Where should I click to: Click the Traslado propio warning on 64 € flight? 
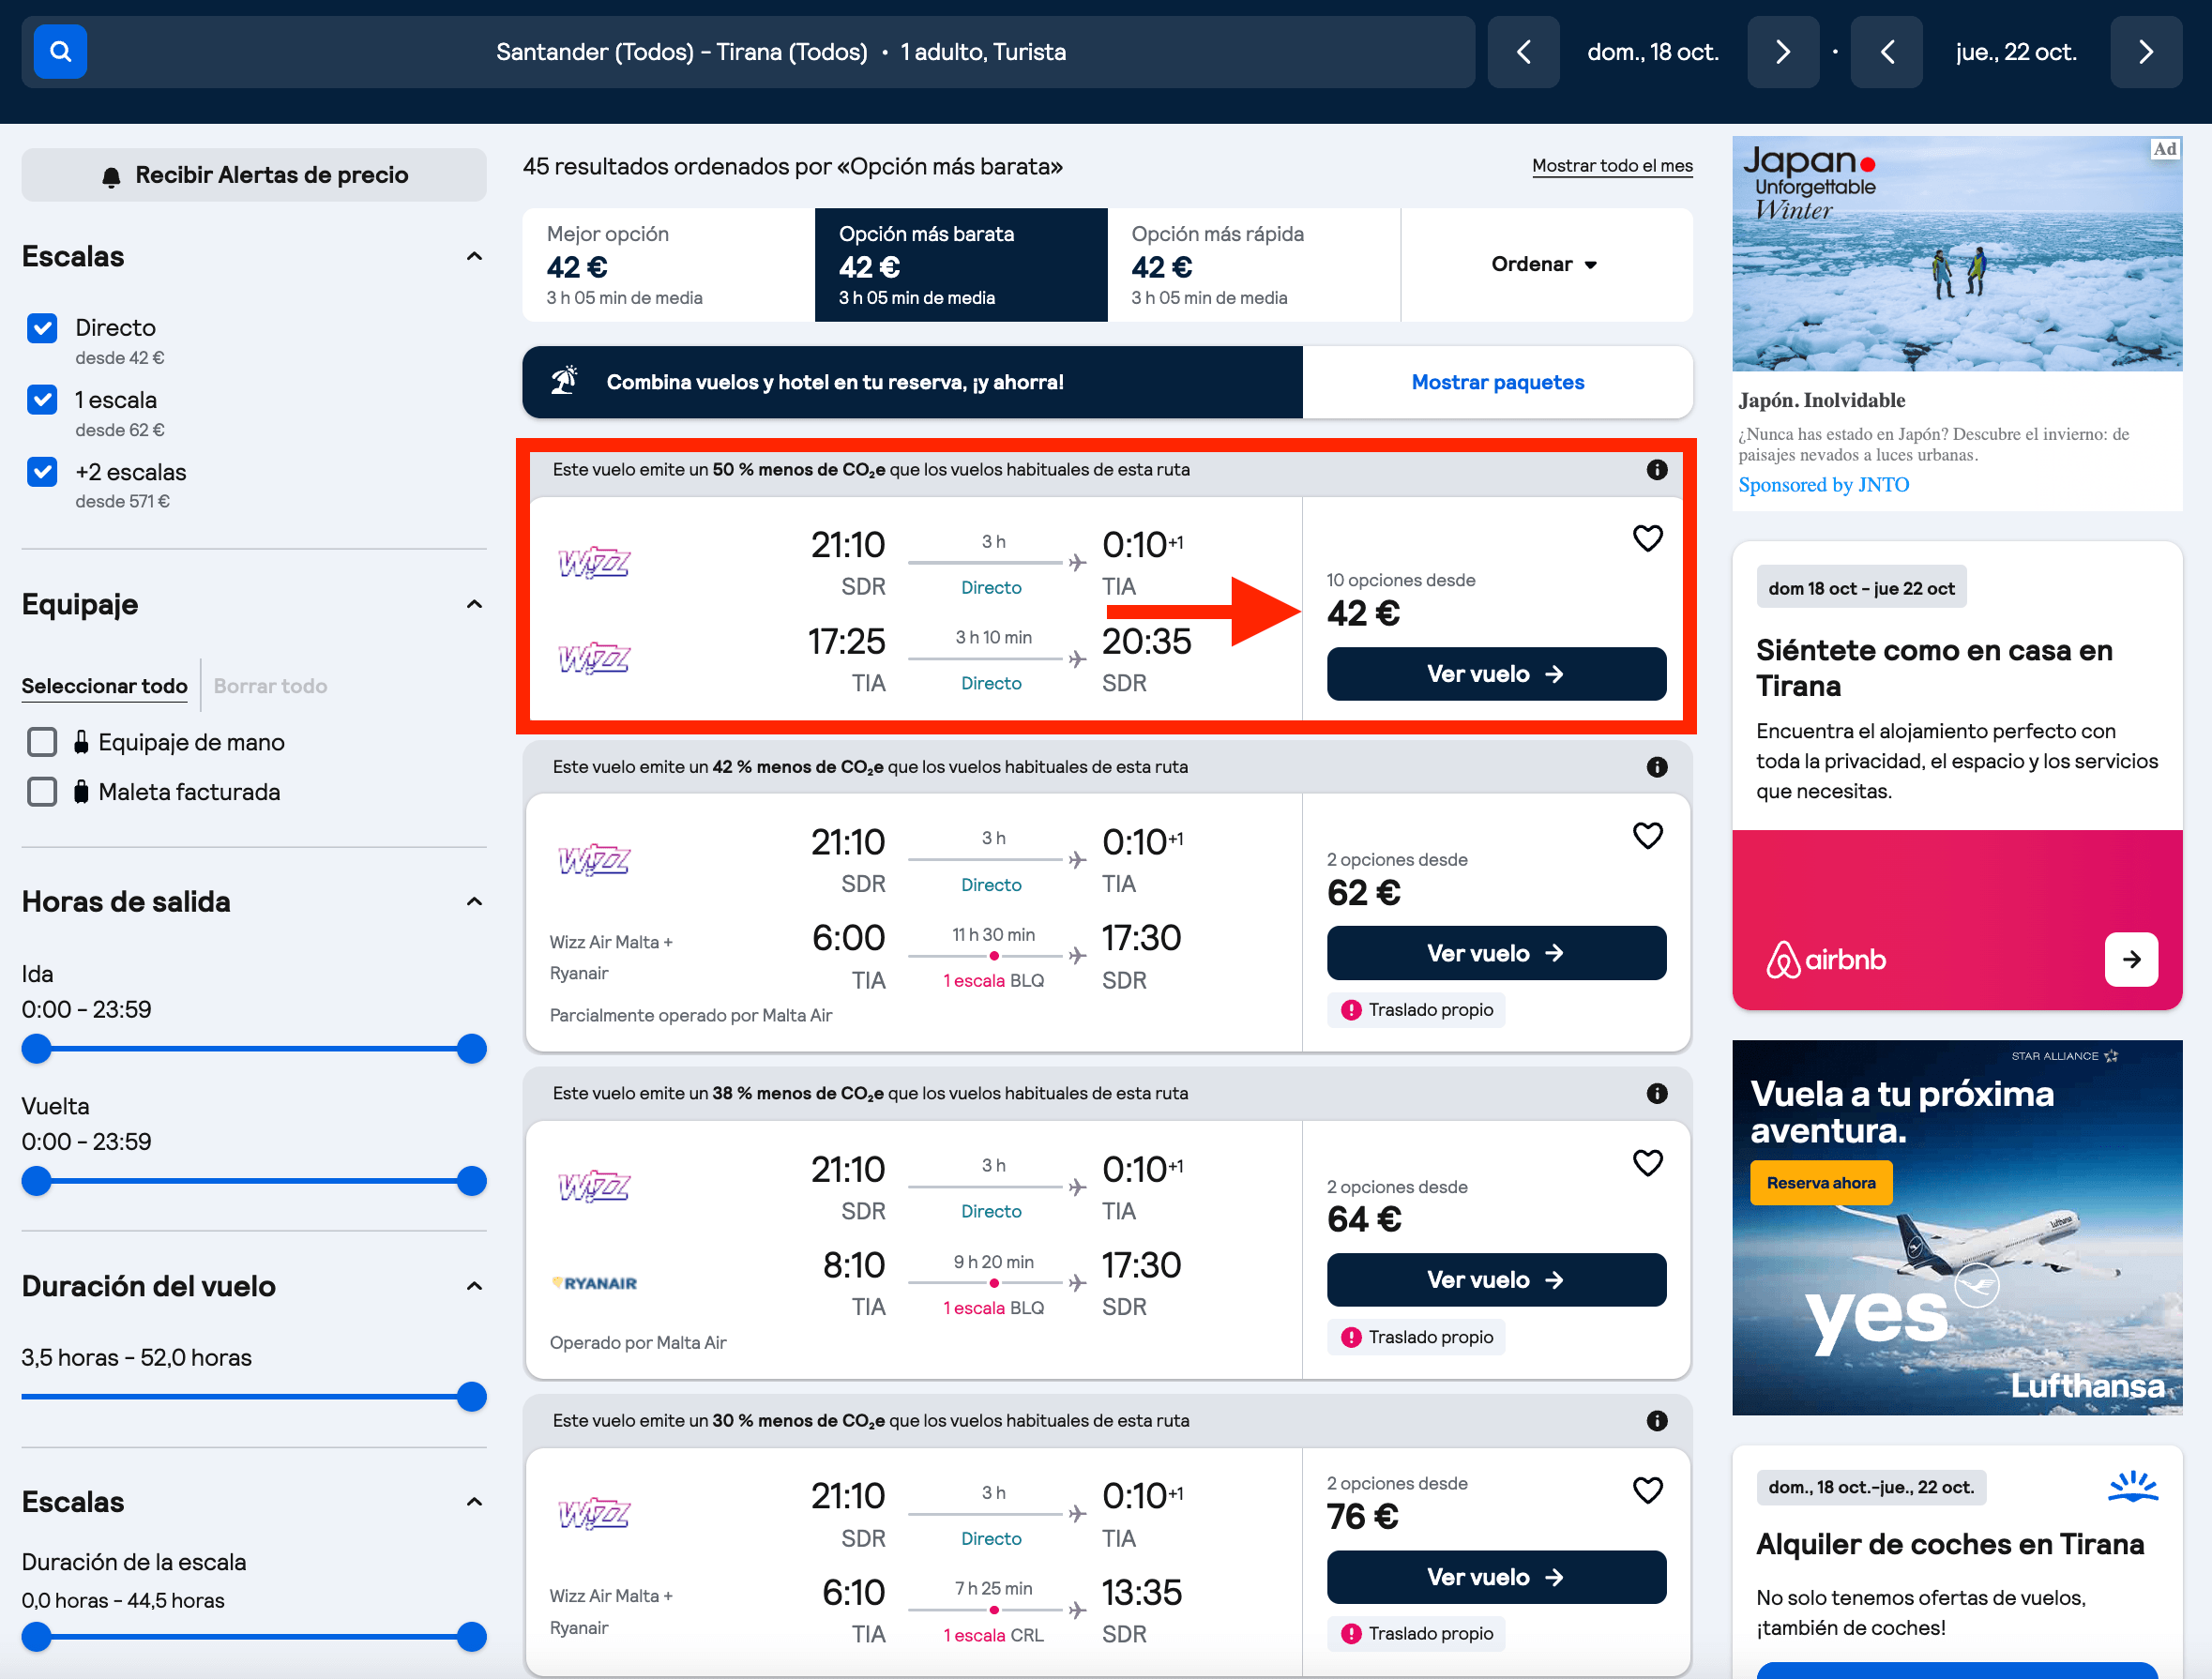pyautogui.click(x=1416, y=1337)
